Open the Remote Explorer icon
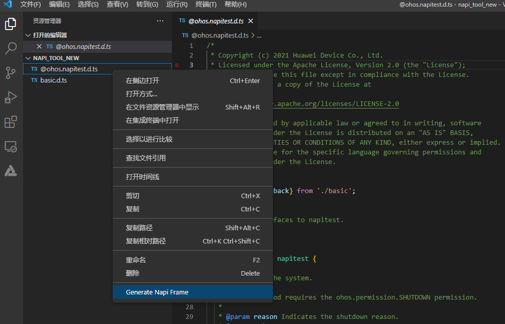 11,147
